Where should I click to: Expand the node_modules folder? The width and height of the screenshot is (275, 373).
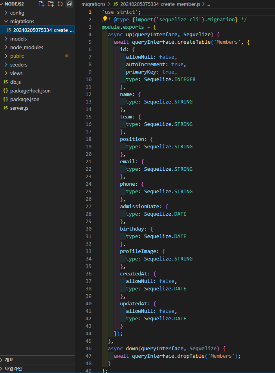tap(6, 47)
